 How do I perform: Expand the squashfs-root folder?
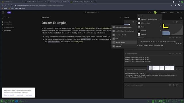7,25
